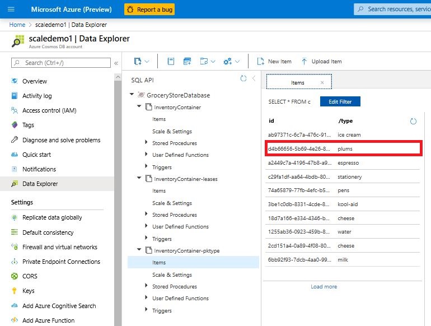Click the sidebar scroll-up arrow
This screenshot has width=431, height=326.
[x=118, y=77]
